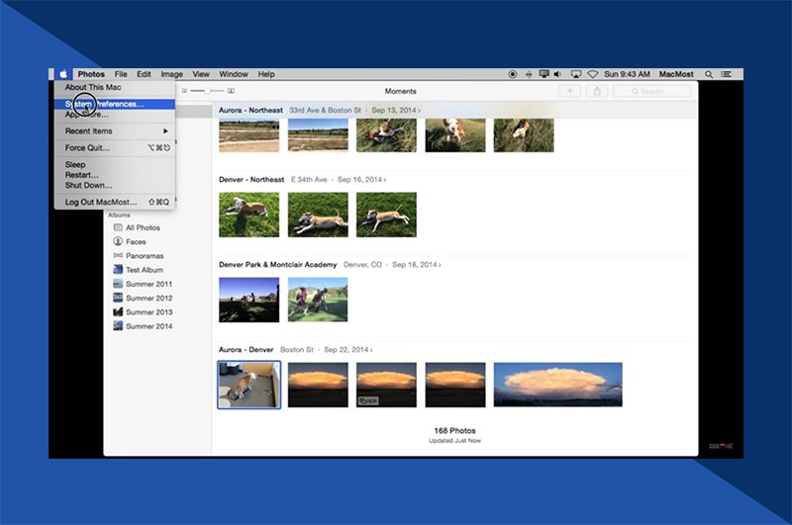Select the Panoramas album icon

(118, 255)
